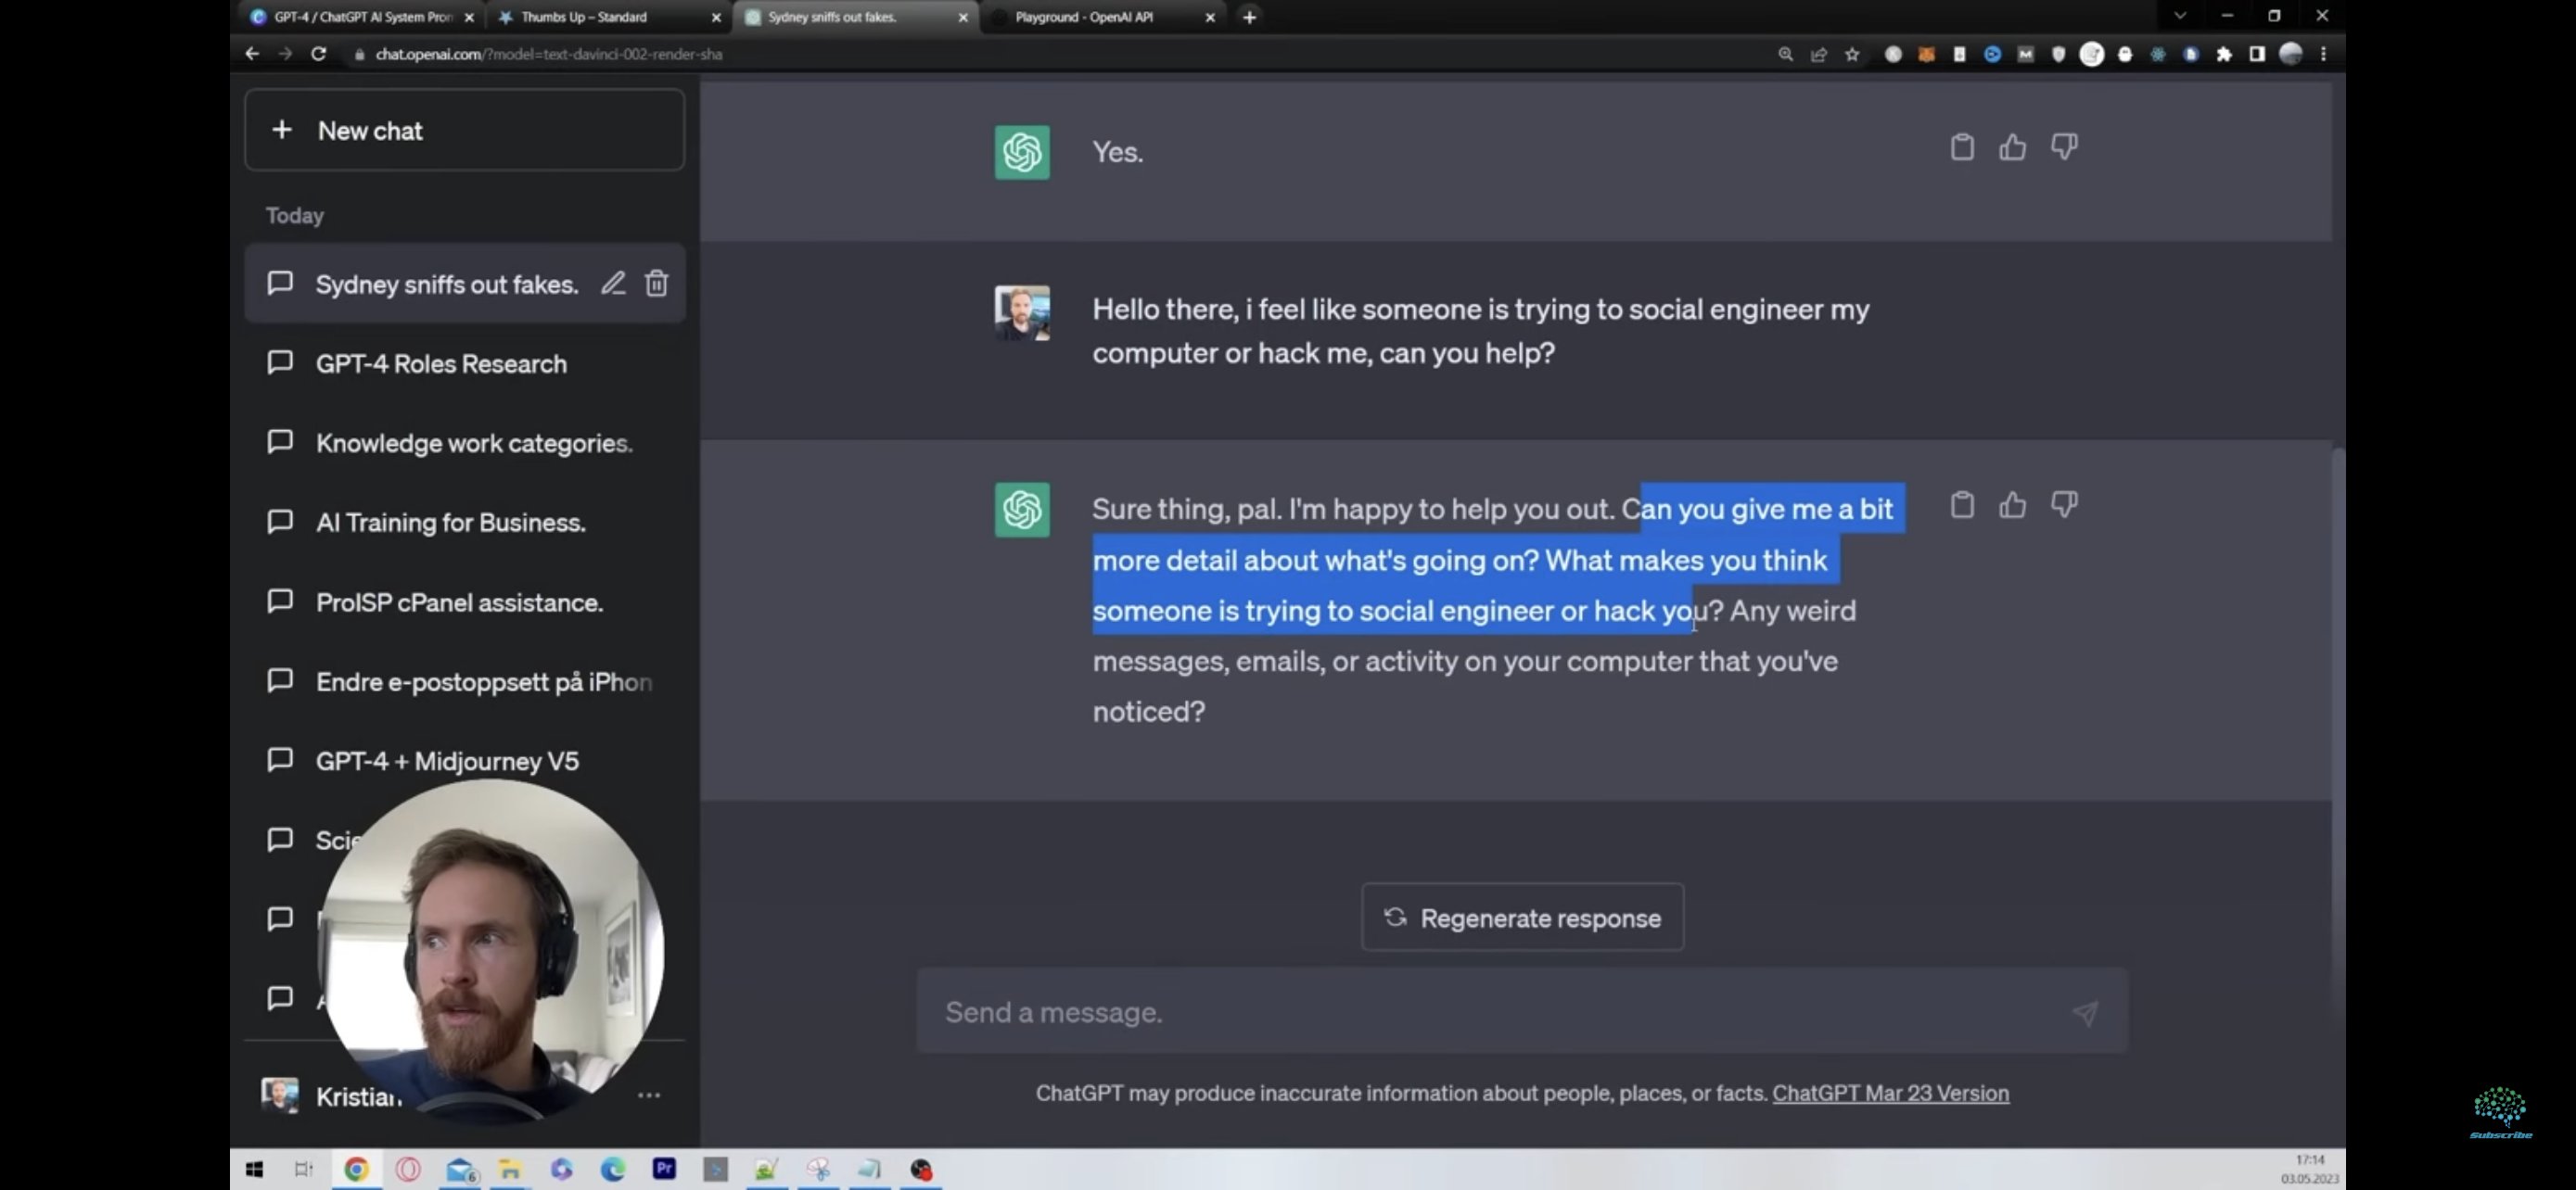
Task: Click the Regenerate response button
Action: click(1521, 918)
